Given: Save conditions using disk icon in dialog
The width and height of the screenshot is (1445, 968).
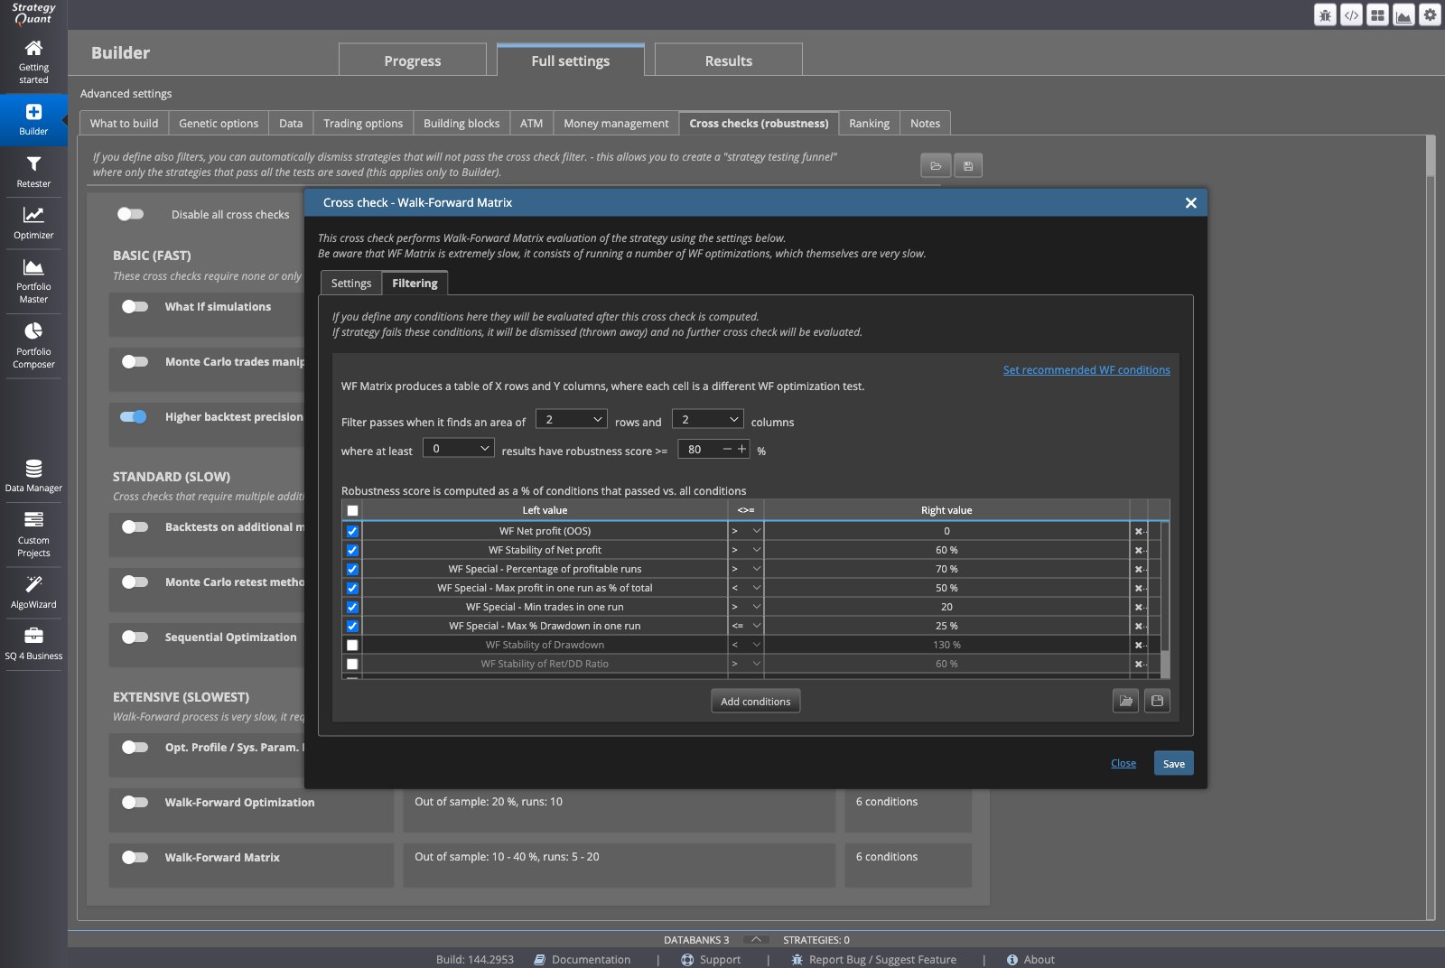Looking at the screenshot, I should (1157, 701).
